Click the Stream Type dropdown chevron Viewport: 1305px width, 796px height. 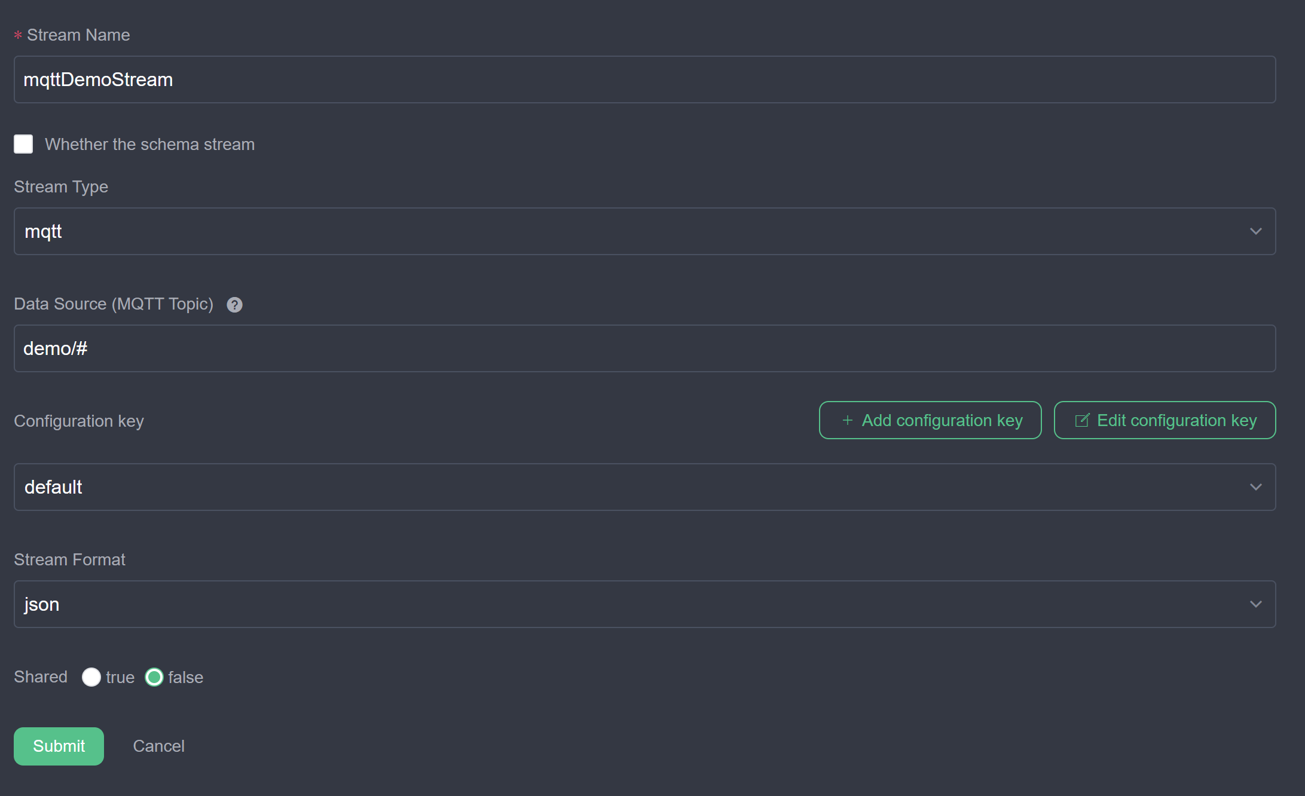pyautogui.click(x=1255, y=231)
